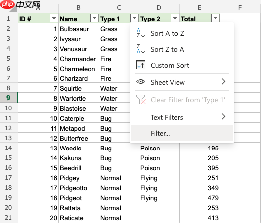
Task: Select column B header
Action: pos(79,8)
